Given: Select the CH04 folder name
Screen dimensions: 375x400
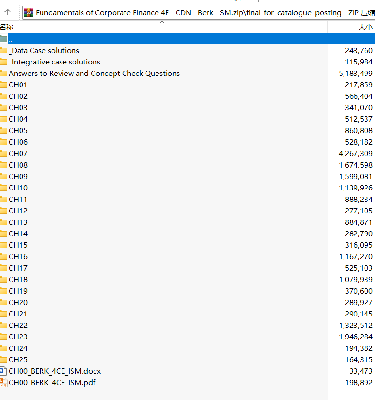Looking at the screenshot, I should (x=18, y=119).
